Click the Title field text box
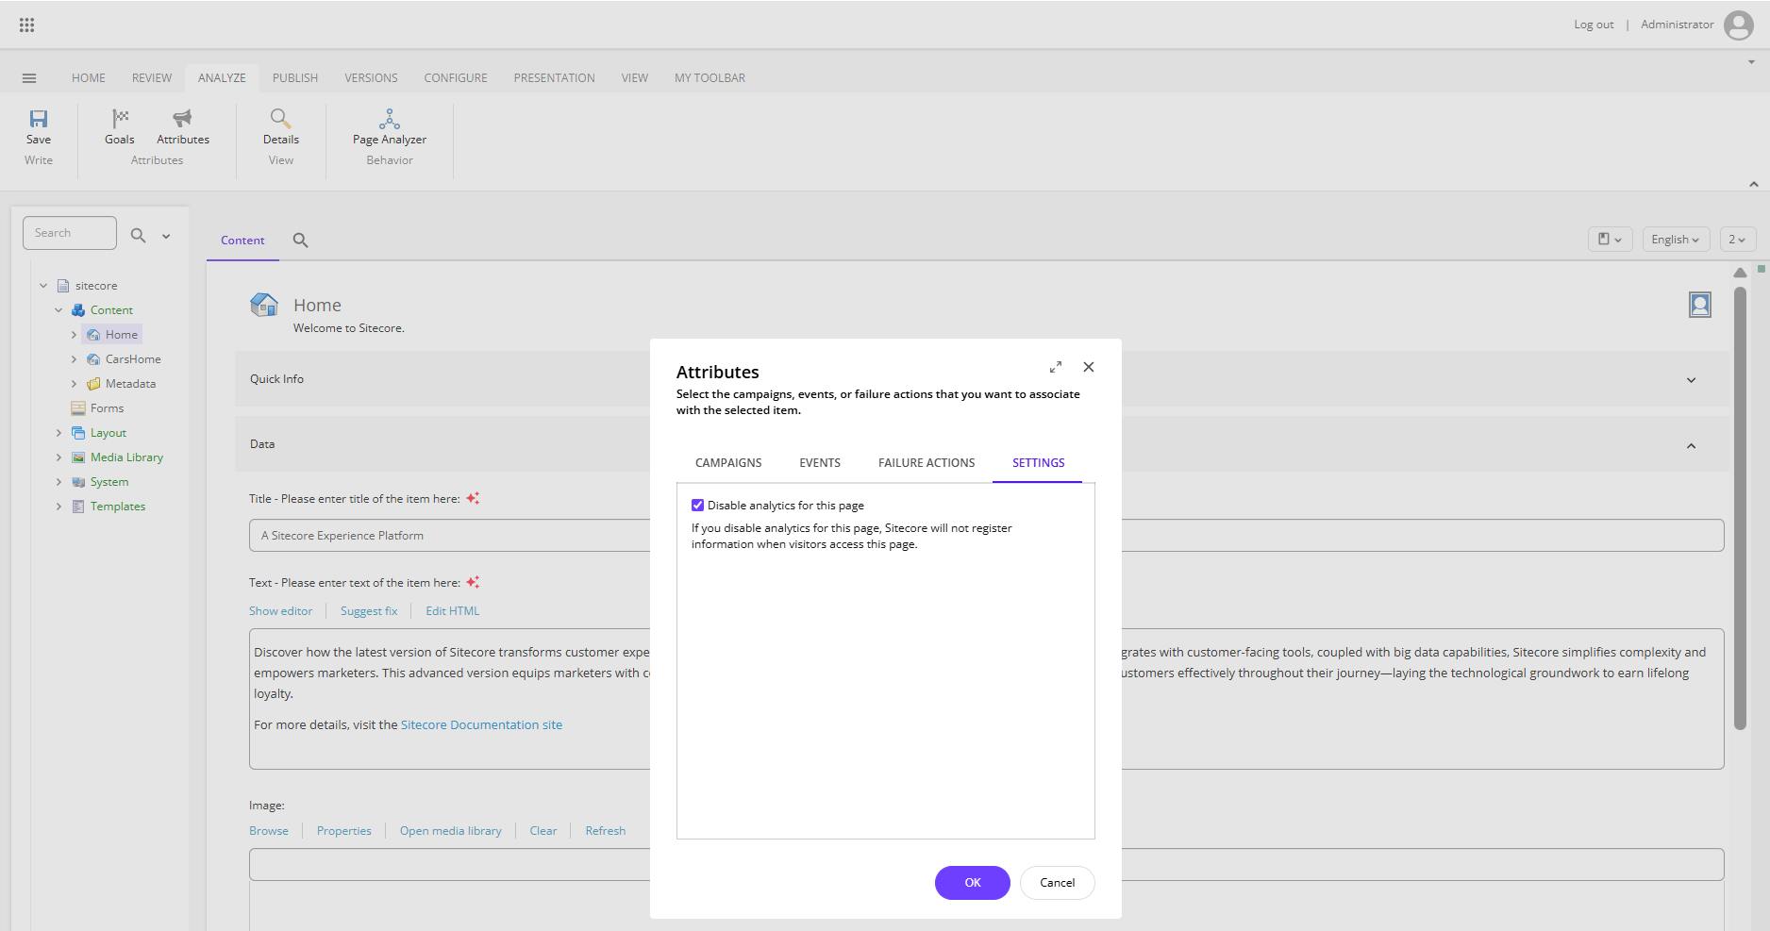Image resolution: width=1770 pixels, height=931 pixels. 987,536
